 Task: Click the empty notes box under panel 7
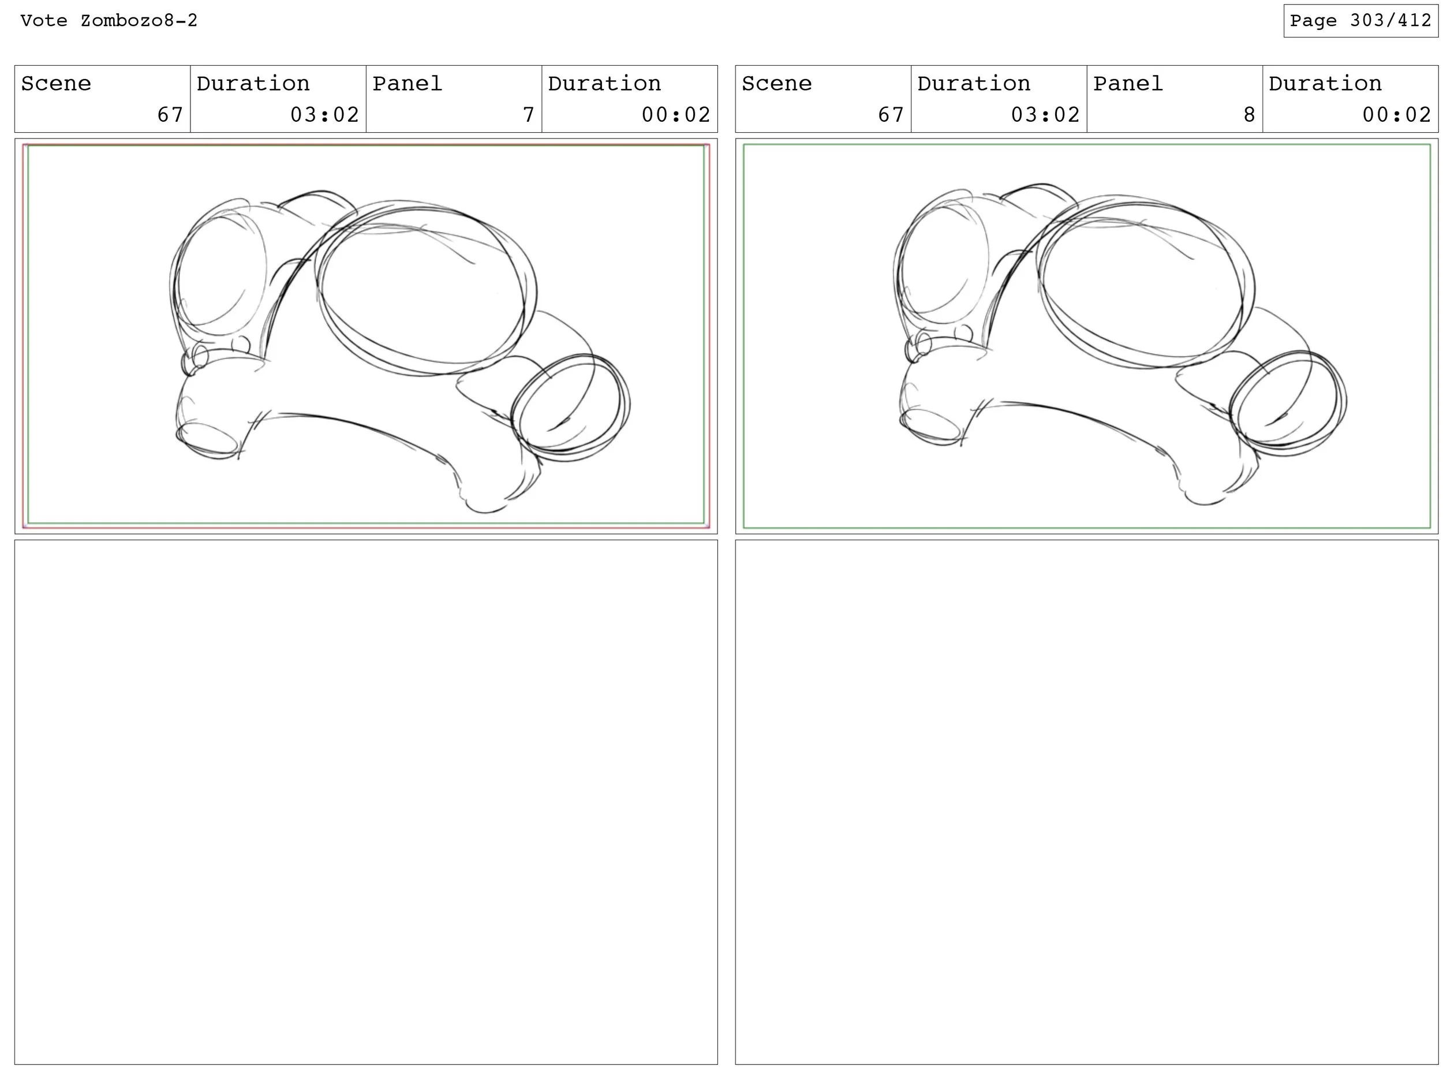[367, 802]
